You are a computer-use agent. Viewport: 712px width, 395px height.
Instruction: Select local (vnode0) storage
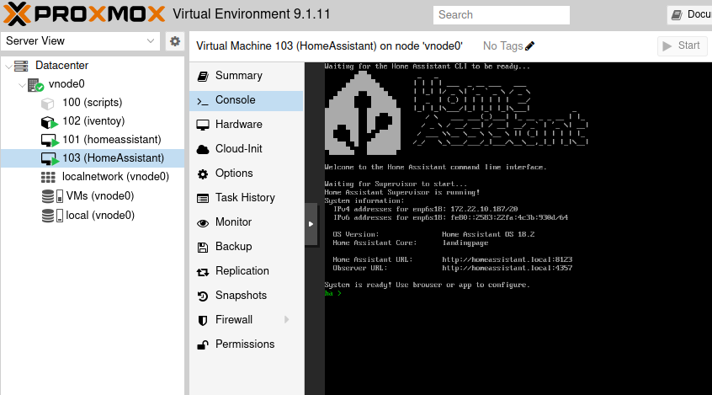(100, 216)
